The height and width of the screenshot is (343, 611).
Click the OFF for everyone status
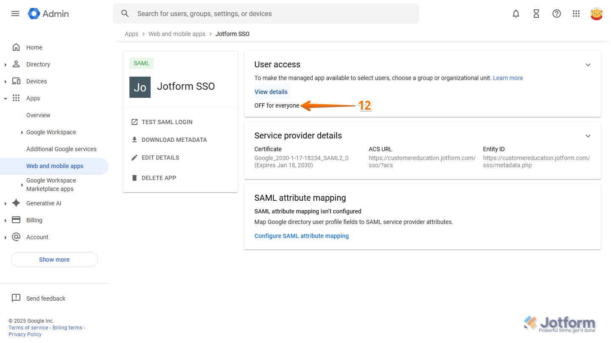(x=277, y=105)
